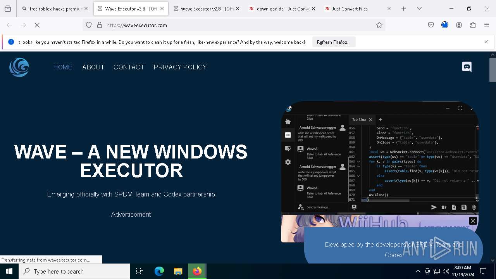List all tabs dropdown

click(419, 9)
